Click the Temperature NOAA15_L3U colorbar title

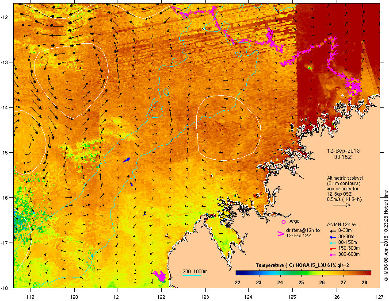click(302, 266)
